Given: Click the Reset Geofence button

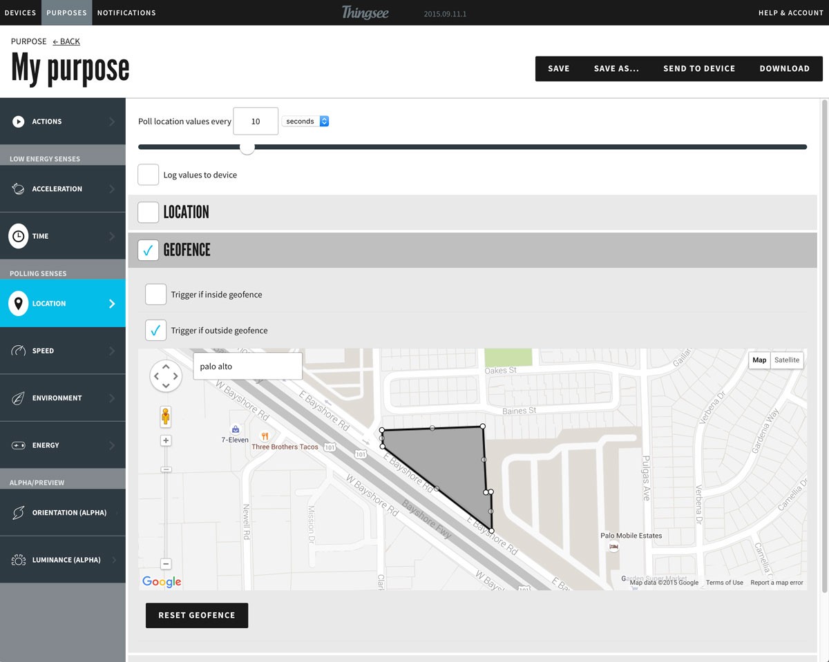Looking at the screenshot, I should (x=197, y=615).
